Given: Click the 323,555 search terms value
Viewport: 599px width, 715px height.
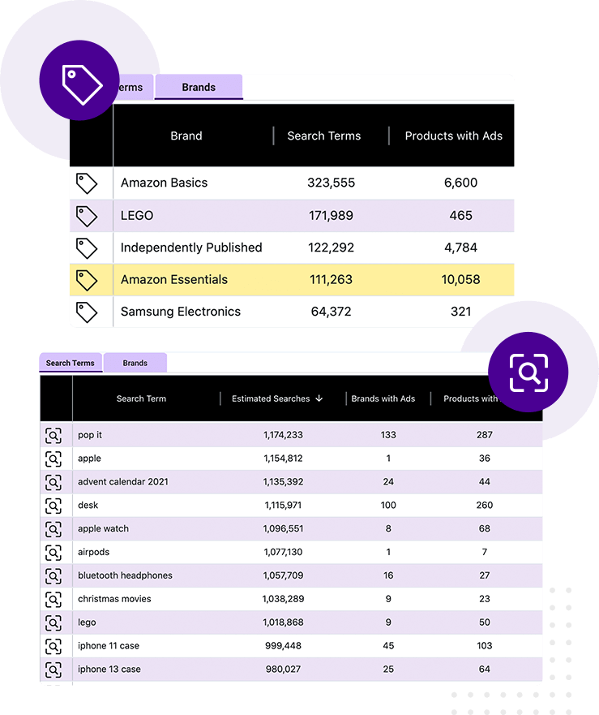Looking at the screenshot, I should (332, 183).
